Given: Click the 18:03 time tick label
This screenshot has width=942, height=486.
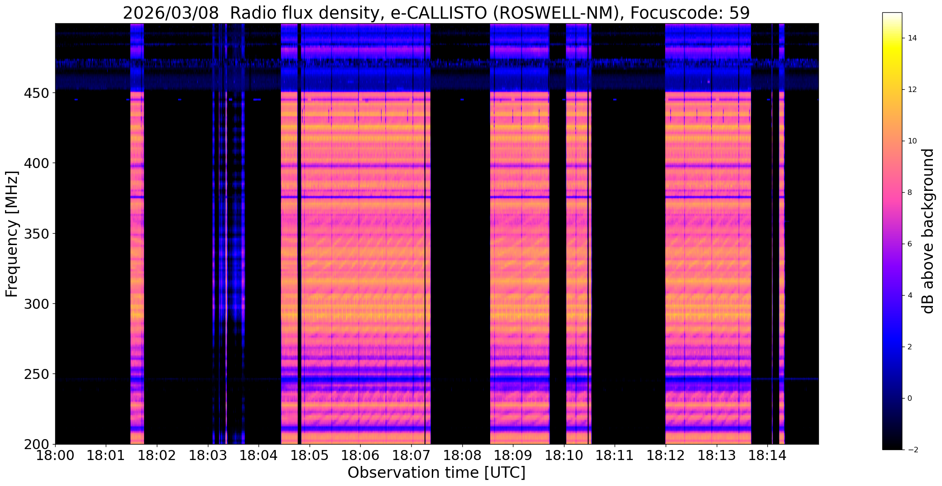Looking at the screenshot, I should tap(208, 455).
